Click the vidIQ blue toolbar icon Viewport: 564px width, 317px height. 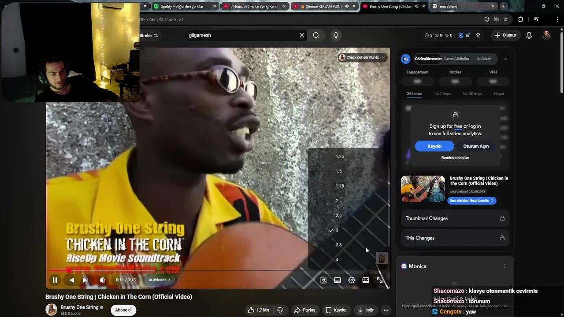(461, 35)
